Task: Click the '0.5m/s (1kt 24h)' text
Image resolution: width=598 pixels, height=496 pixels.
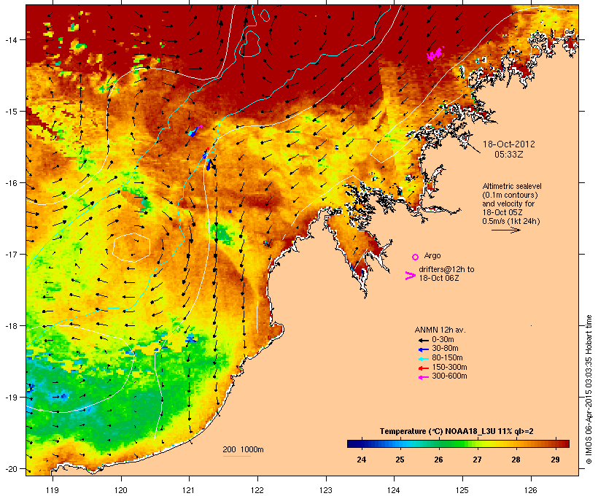Action: [511, 221]
